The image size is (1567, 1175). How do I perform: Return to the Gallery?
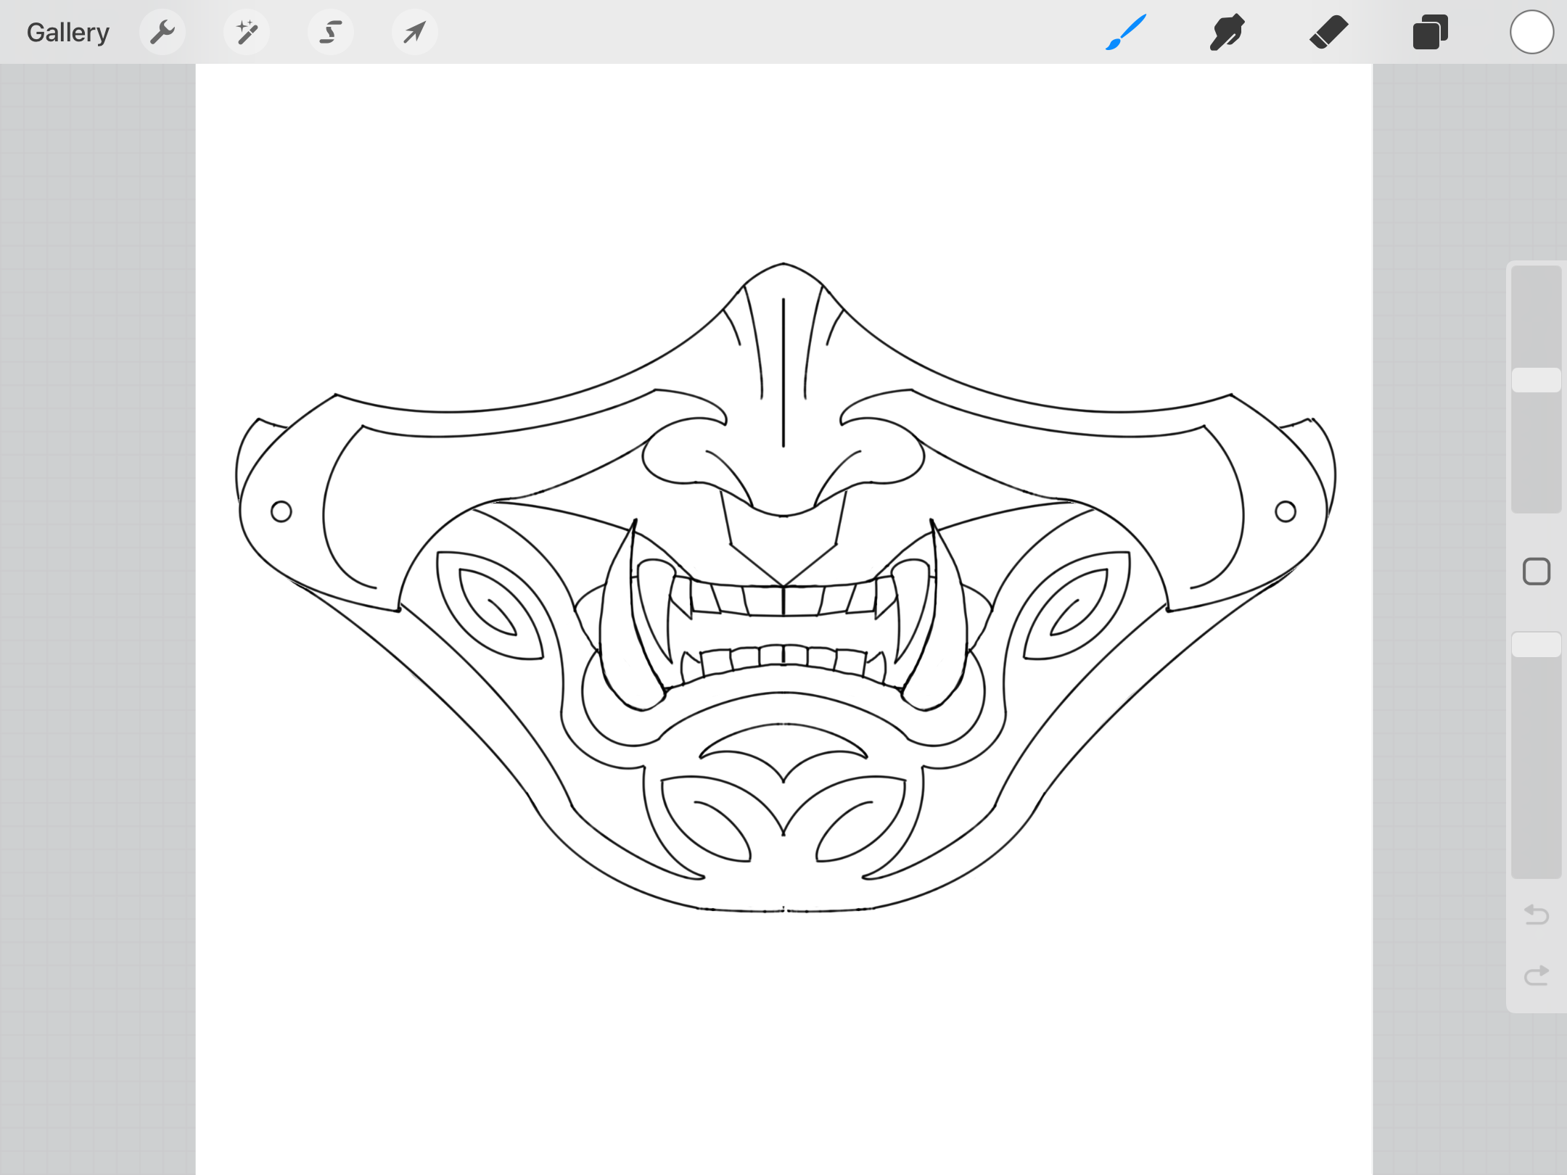point(67,33)
